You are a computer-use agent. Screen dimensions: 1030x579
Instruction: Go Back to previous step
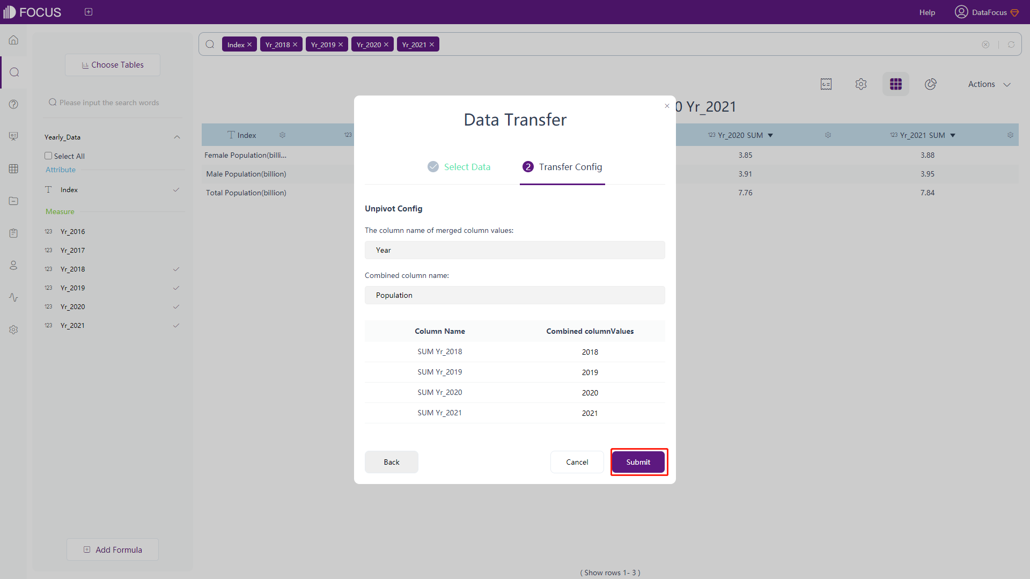point(392,462)
